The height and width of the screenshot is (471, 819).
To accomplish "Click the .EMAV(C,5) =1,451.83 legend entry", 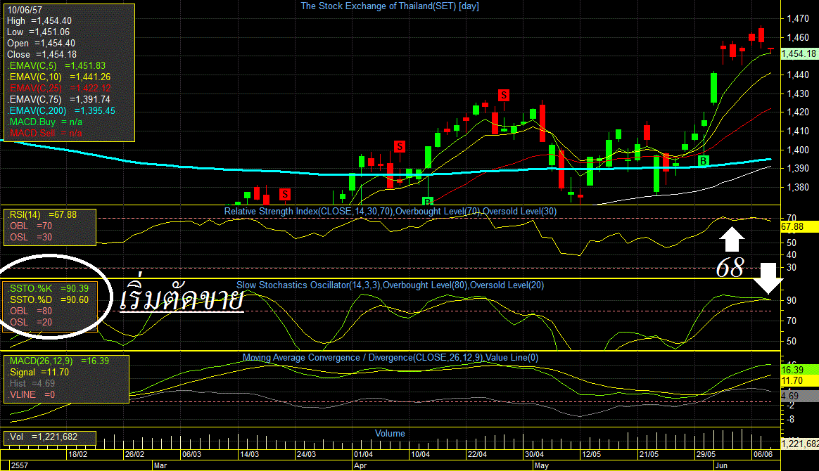I will click(56, 65).
